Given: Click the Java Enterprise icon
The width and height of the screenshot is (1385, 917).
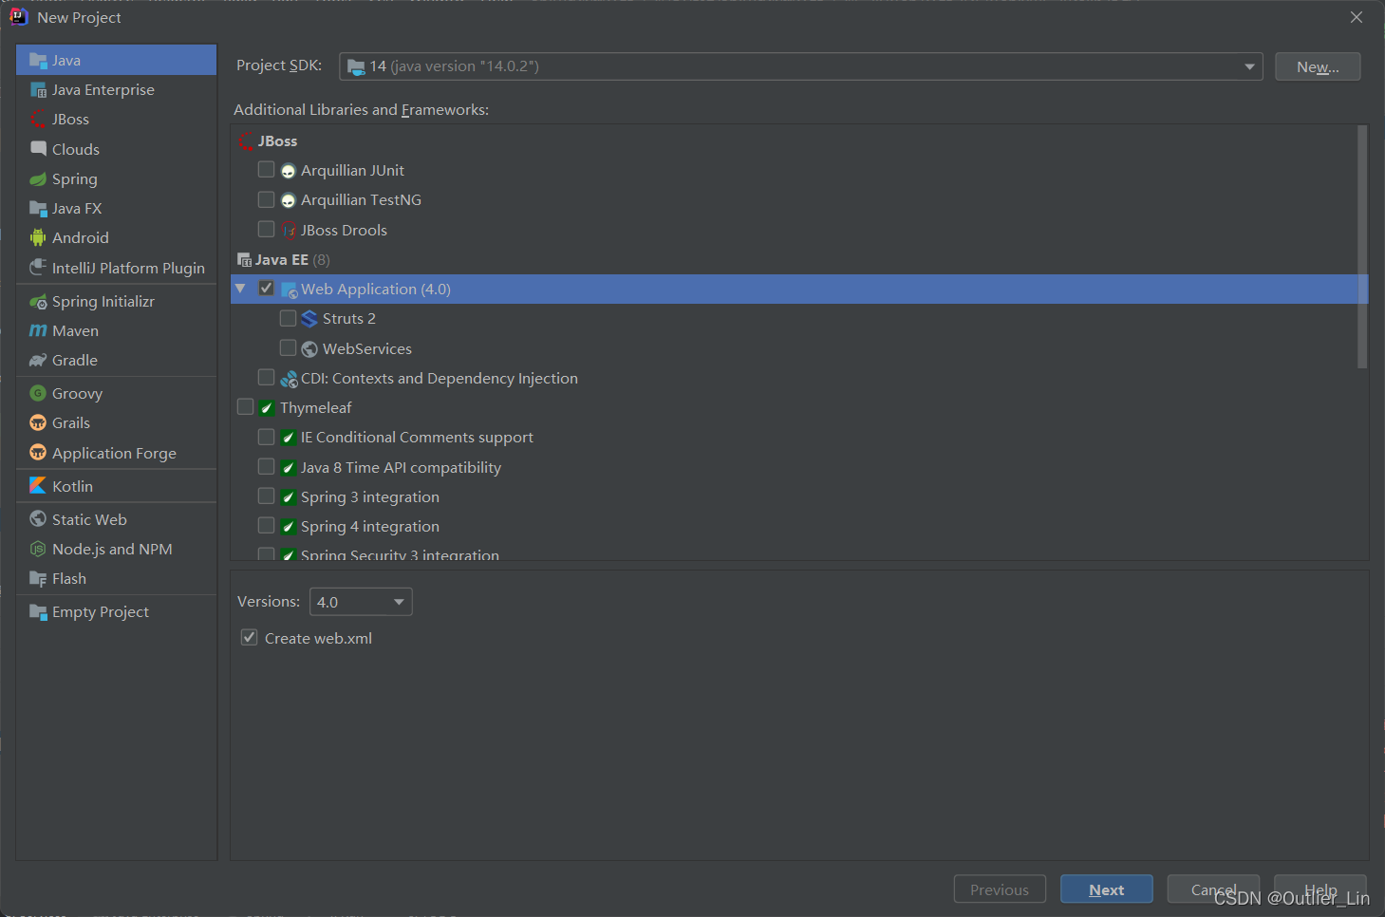Looking at the screenshot, I should coord(38,90).
